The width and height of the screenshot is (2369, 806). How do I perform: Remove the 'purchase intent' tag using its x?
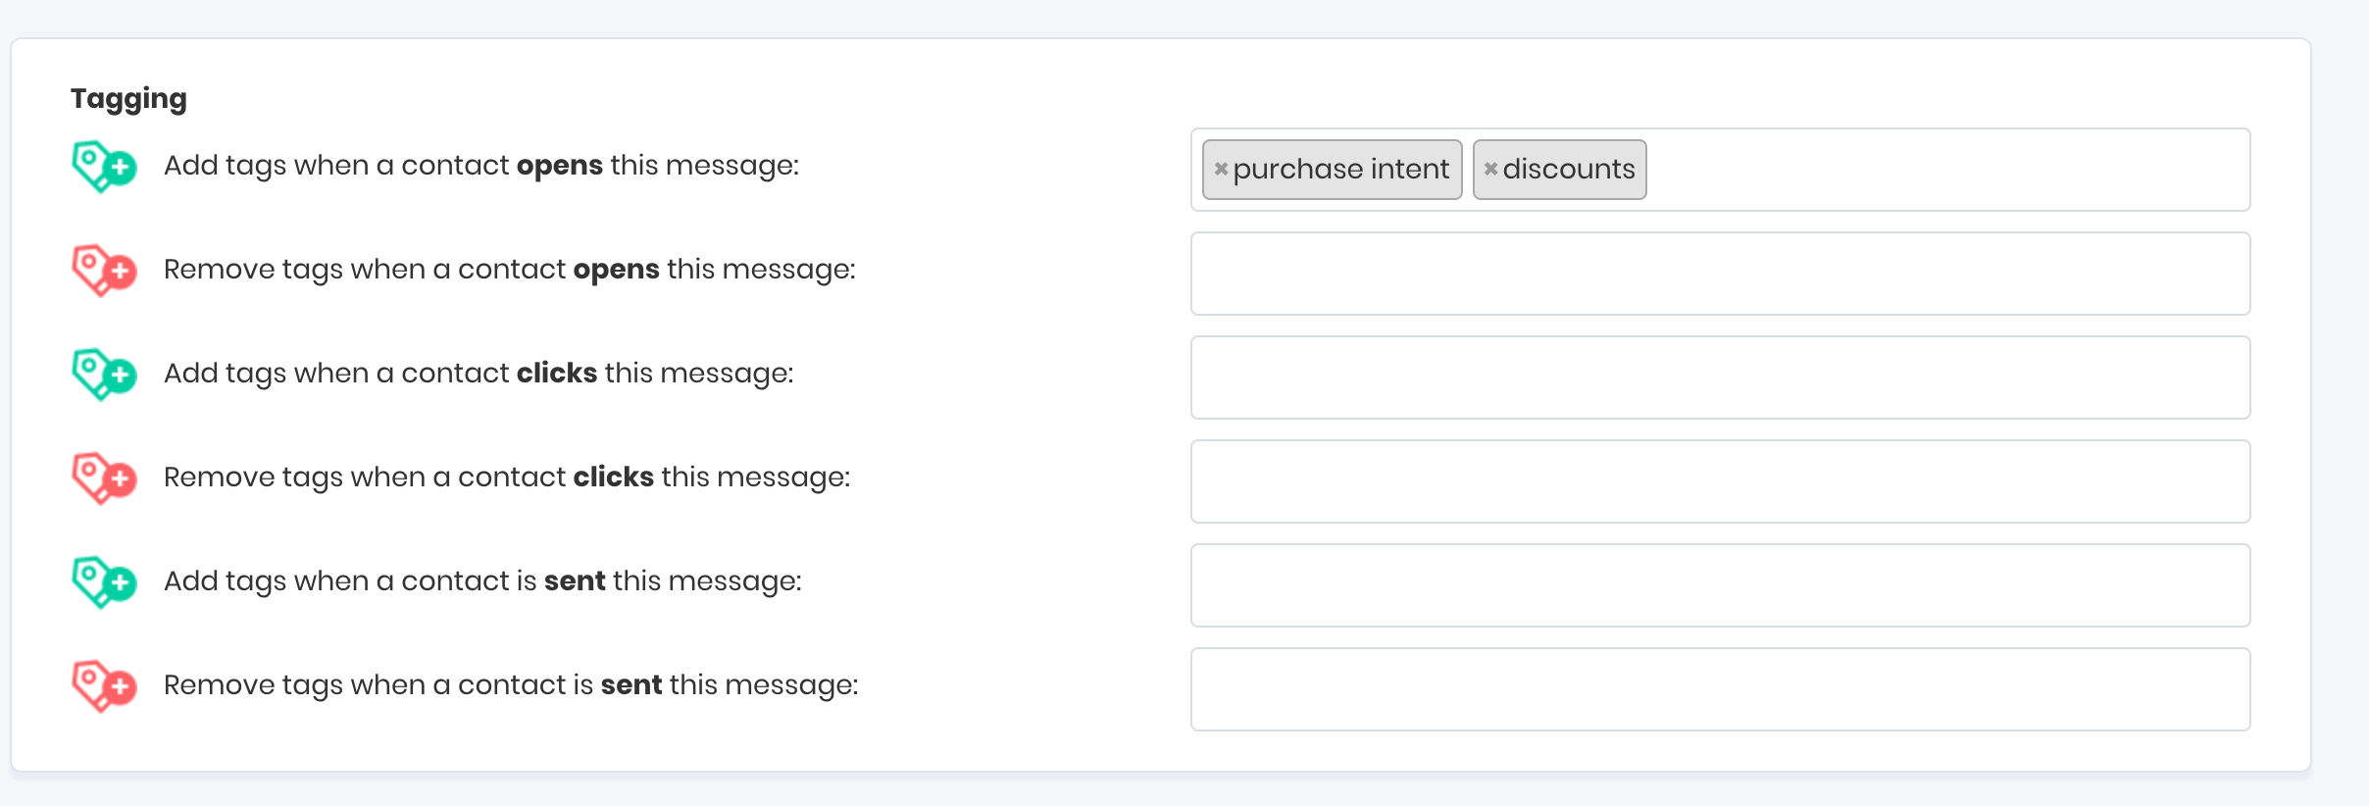coord(1221,169)
